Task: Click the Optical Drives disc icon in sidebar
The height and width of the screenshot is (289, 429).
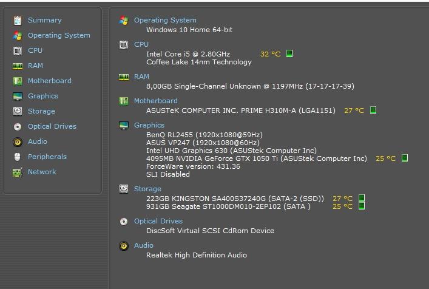Action: [17, 126]
